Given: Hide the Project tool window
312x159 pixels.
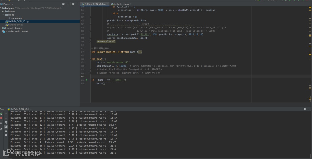Looking at the screenshot, I should tap(77, 4).
